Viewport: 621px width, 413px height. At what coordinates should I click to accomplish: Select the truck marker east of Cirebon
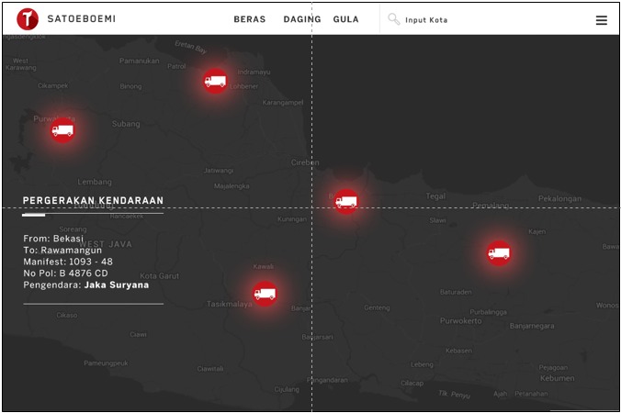(x=346, y=202)
